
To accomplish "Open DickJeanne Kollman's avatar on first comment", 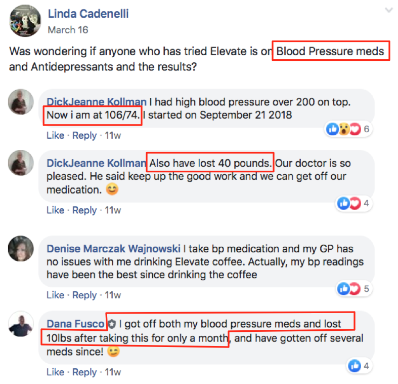I will coord(21,102).
